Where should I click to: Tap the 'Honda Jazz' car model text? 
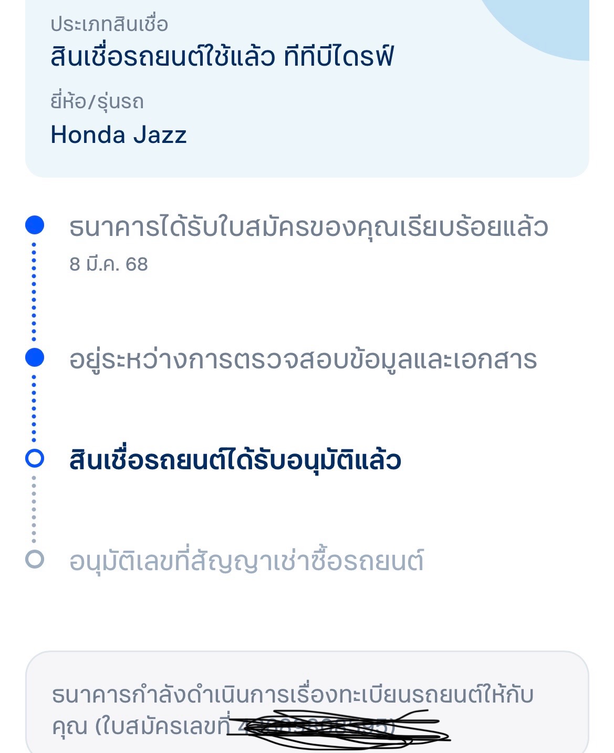coord(119,135)
